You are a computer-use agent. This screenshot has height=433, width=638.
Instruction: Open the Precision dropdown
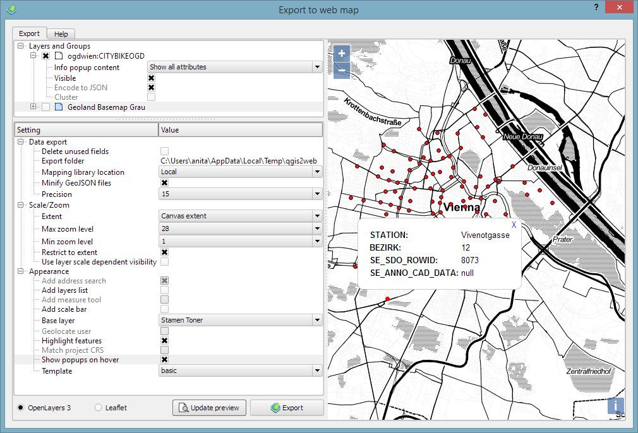tap(240, 194)
